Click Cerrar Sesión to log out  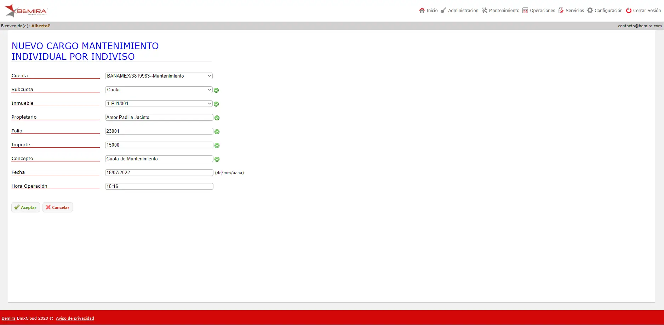643,11
